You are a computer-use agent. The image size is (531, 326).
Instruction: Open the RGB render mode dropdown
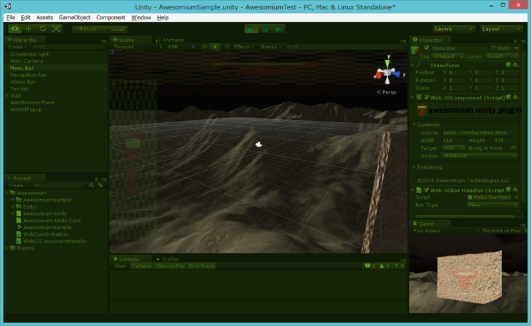(181, 46)
